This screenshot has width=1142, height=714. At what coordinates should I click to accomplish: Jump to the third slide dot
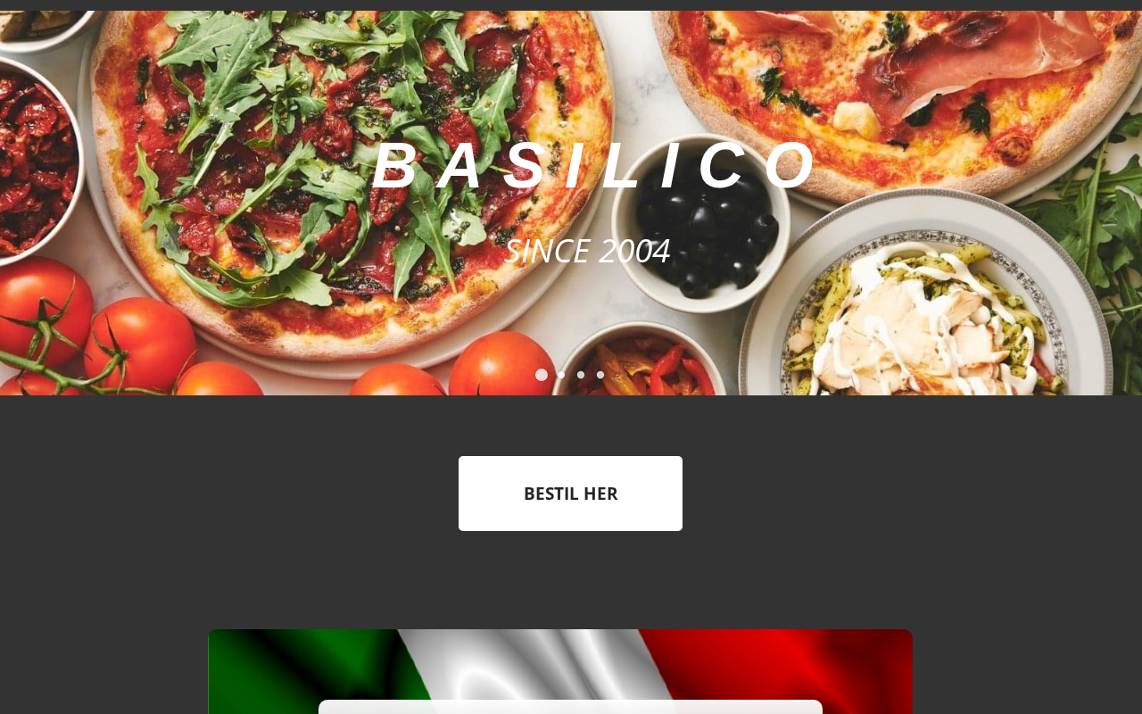(x=581, y=375)
